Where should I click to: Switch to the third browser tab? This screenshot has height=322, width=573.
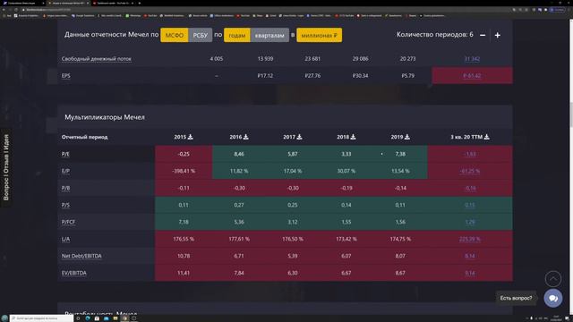(x=114, y=3)
